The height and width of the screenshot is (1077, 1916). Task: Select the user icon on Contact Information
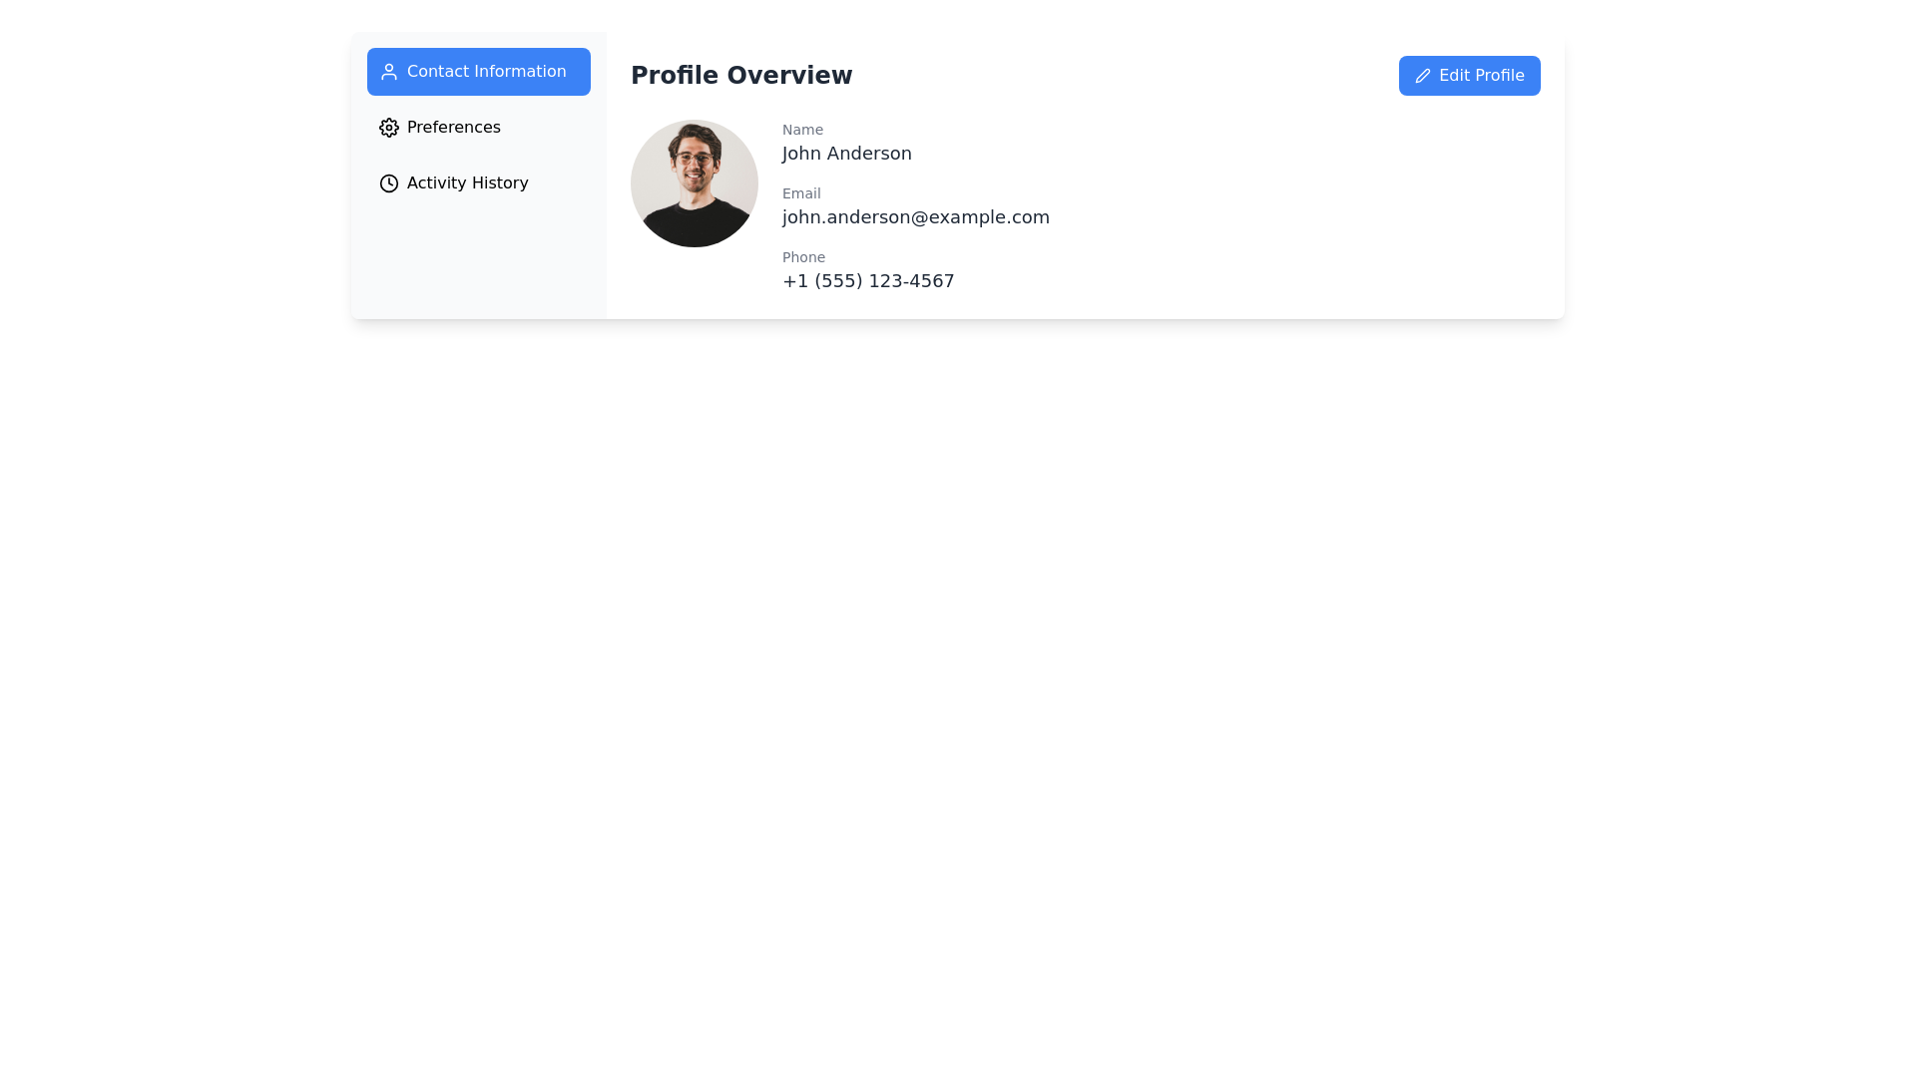coord(388,71)
